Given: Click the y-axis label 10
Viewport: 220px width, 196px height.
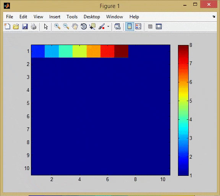Looking at the screenshot, I should pyautogui.click(x=27, y=168).
